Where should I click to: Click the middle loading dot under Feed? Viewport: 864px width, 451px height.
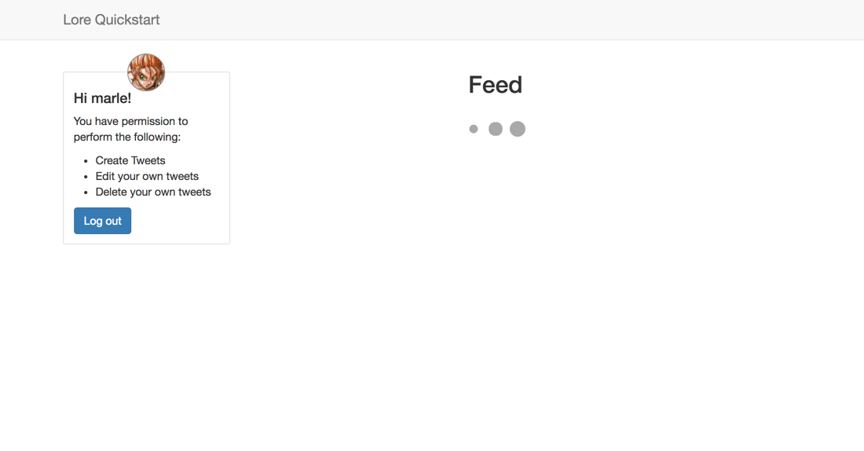coord(496,129)
